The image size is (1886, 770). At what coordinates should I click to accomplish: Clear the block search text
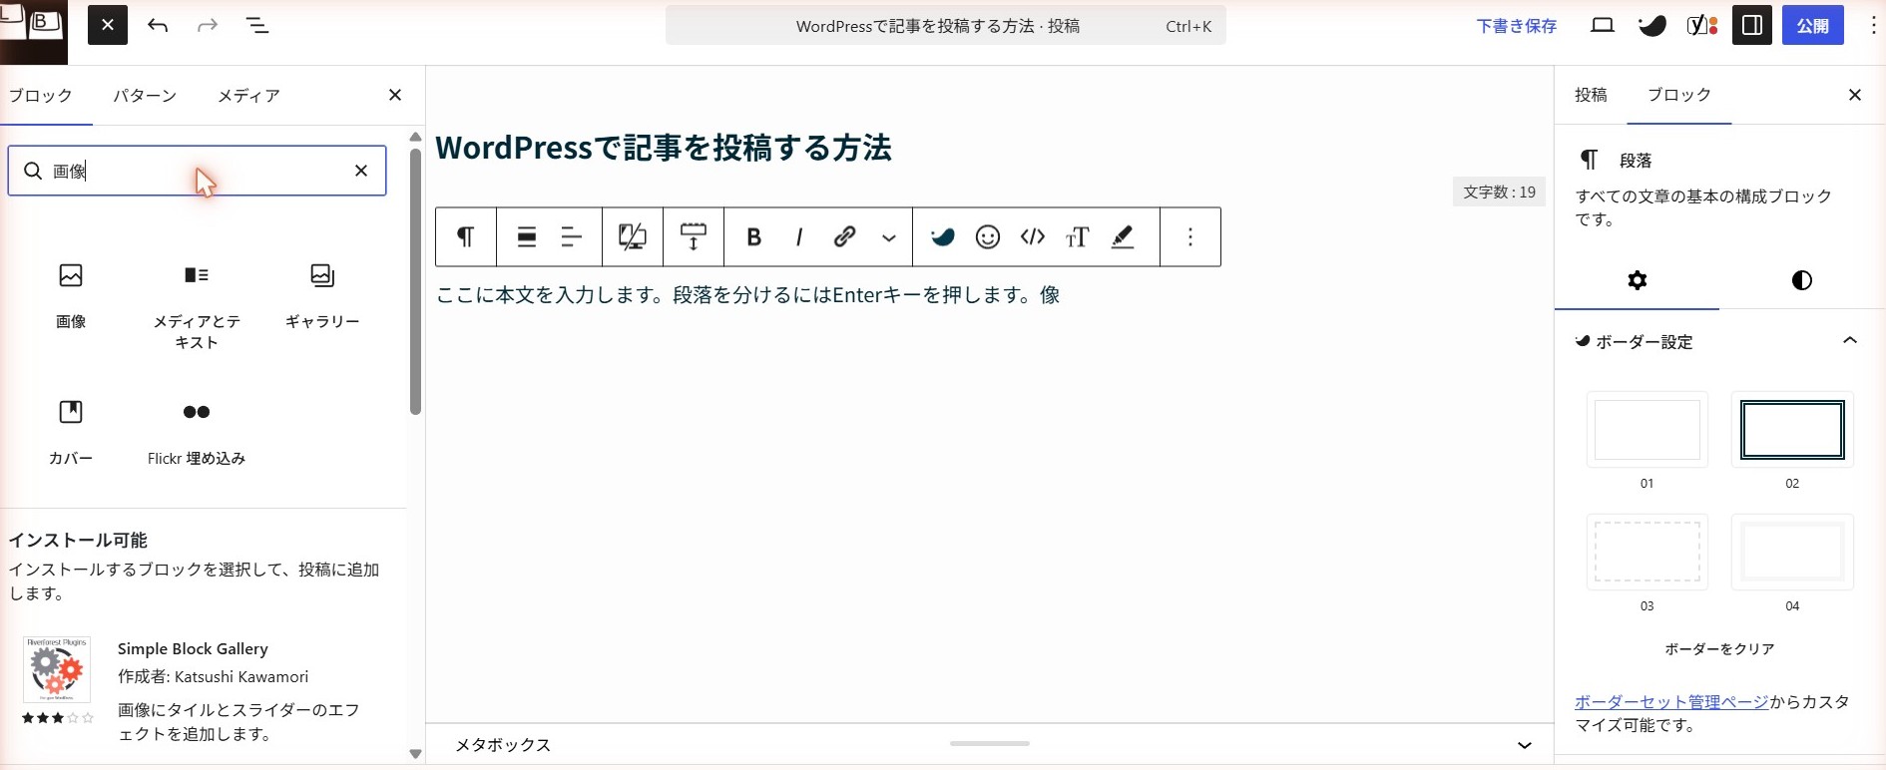point(361,171)
